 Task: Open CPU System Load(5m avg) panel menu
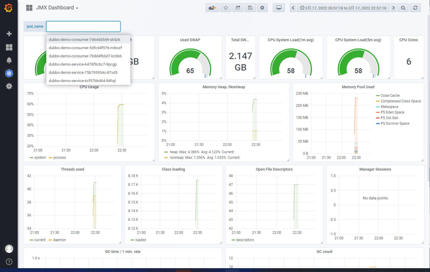click(x=358, y=40)
